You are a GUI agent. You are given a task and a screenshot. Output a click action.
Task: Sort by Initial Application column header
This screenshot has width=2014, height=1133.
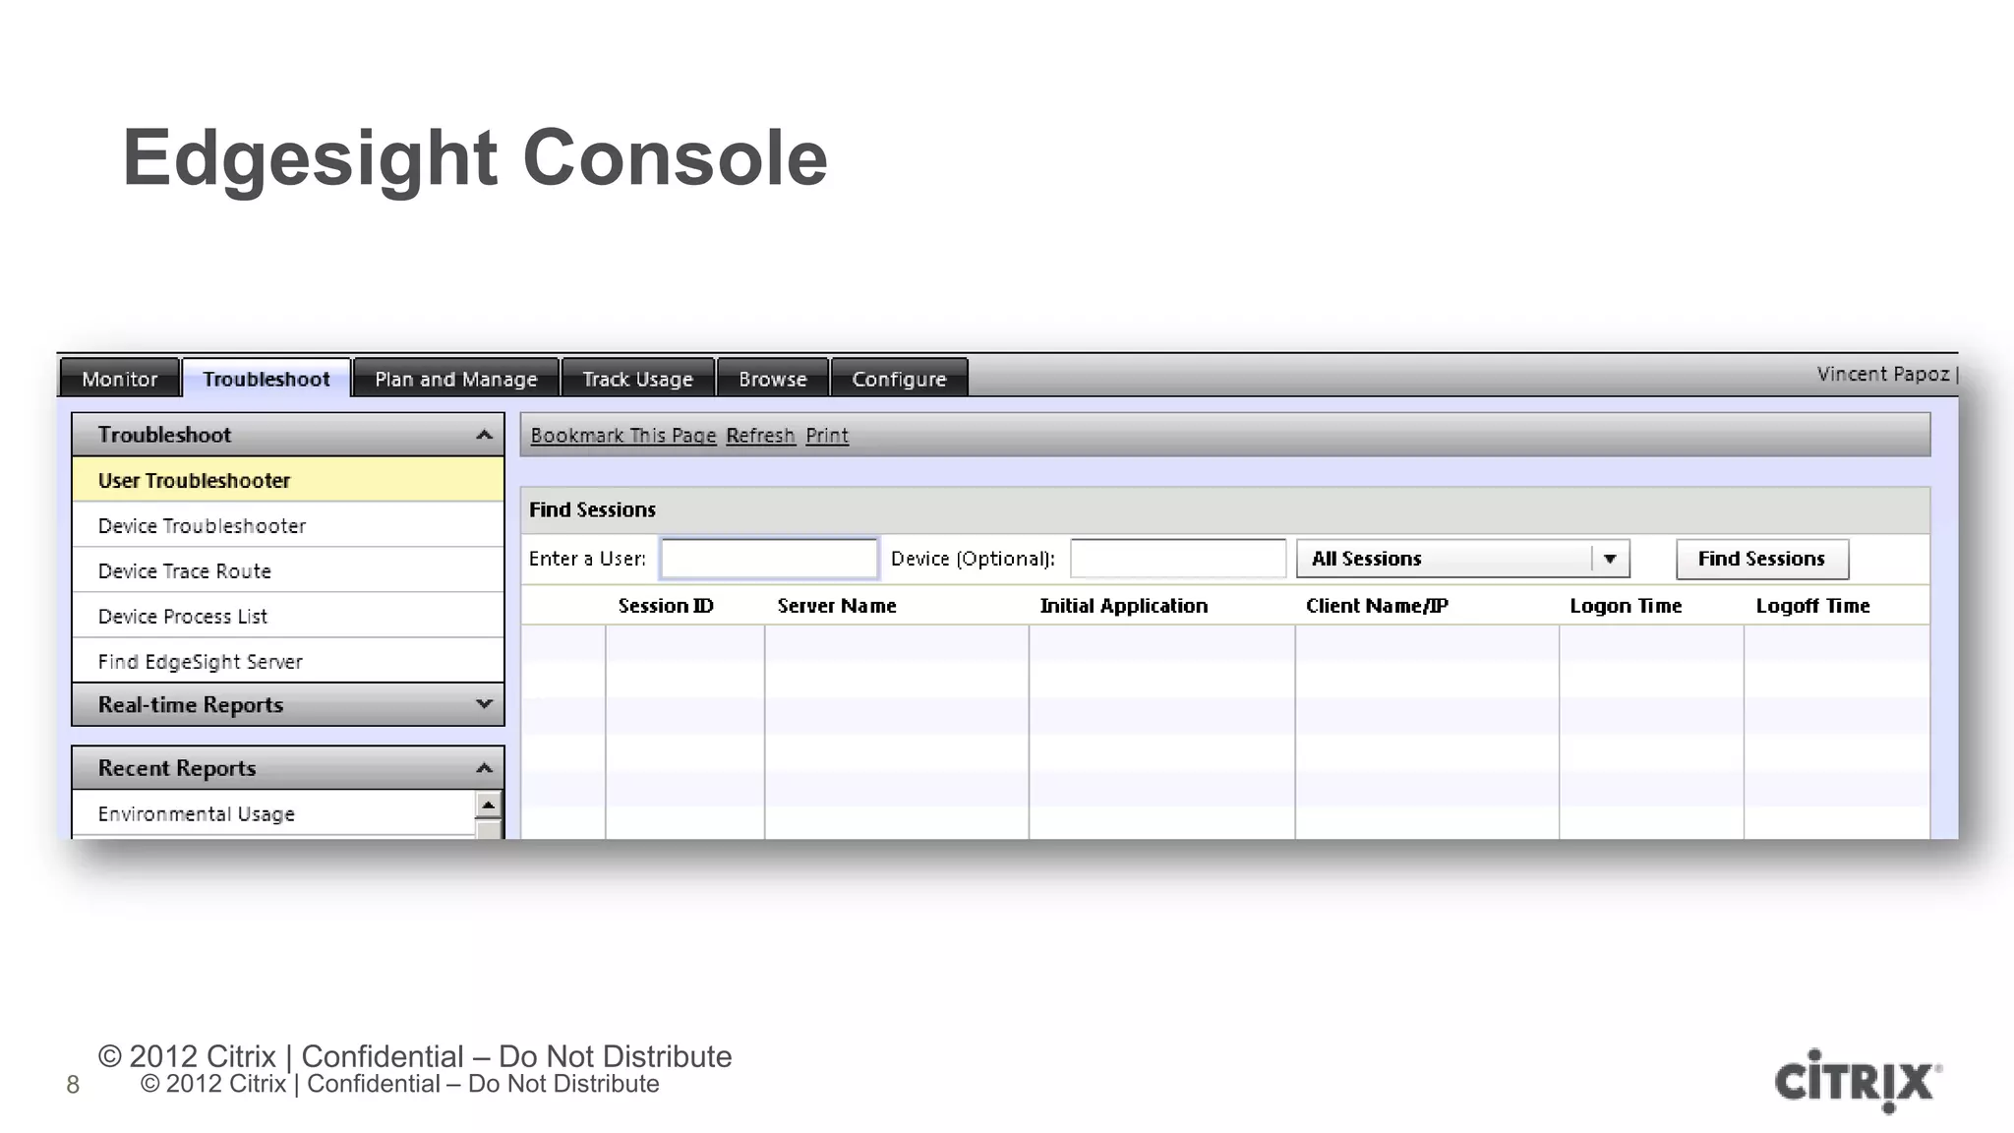coord(1124,606)
